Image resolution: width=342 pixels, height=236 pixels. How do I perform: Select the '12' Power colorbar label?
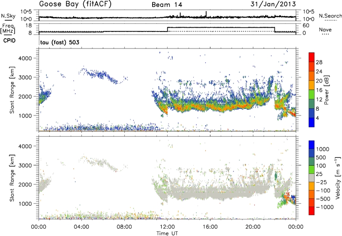[x=319, y=100]
